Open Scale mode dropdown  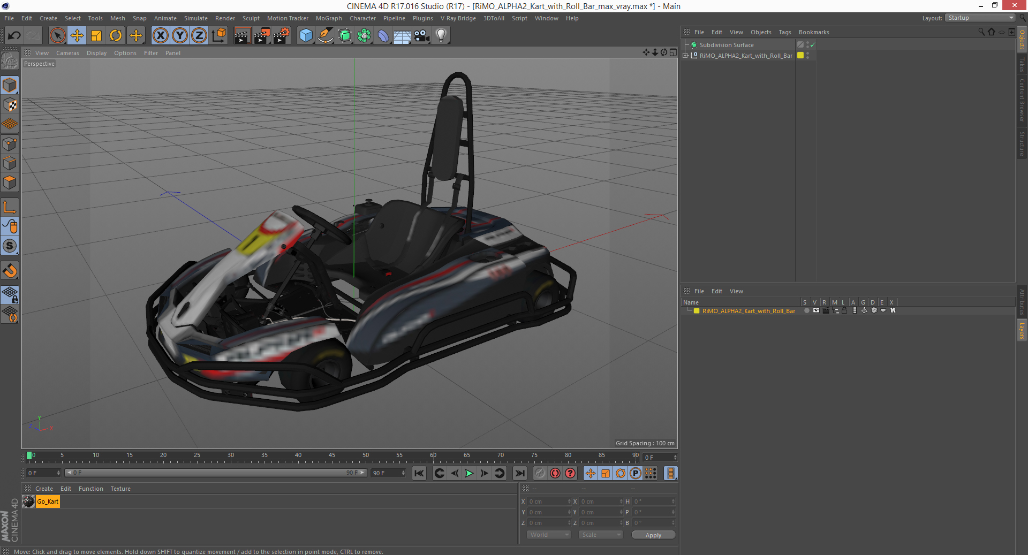(x=601, y=535)
